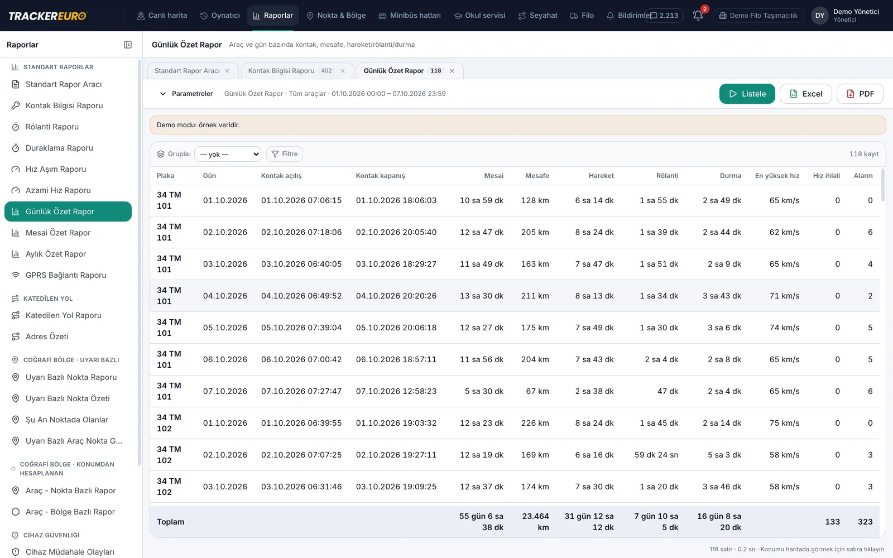Open Duraklama Raporu in sidebar
Viewport: 893px width, 558px height.
coord(68,148)
